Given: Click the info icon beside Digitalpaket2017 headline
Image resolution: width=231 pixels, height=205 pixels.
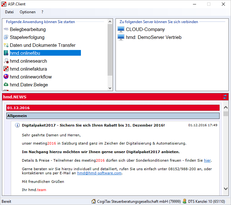Looking at the screenshot, I should pyautogui.click(x=17, y=125).
